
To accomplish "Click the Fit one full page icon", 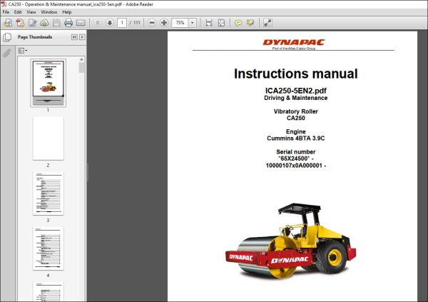I will [221, 23].
